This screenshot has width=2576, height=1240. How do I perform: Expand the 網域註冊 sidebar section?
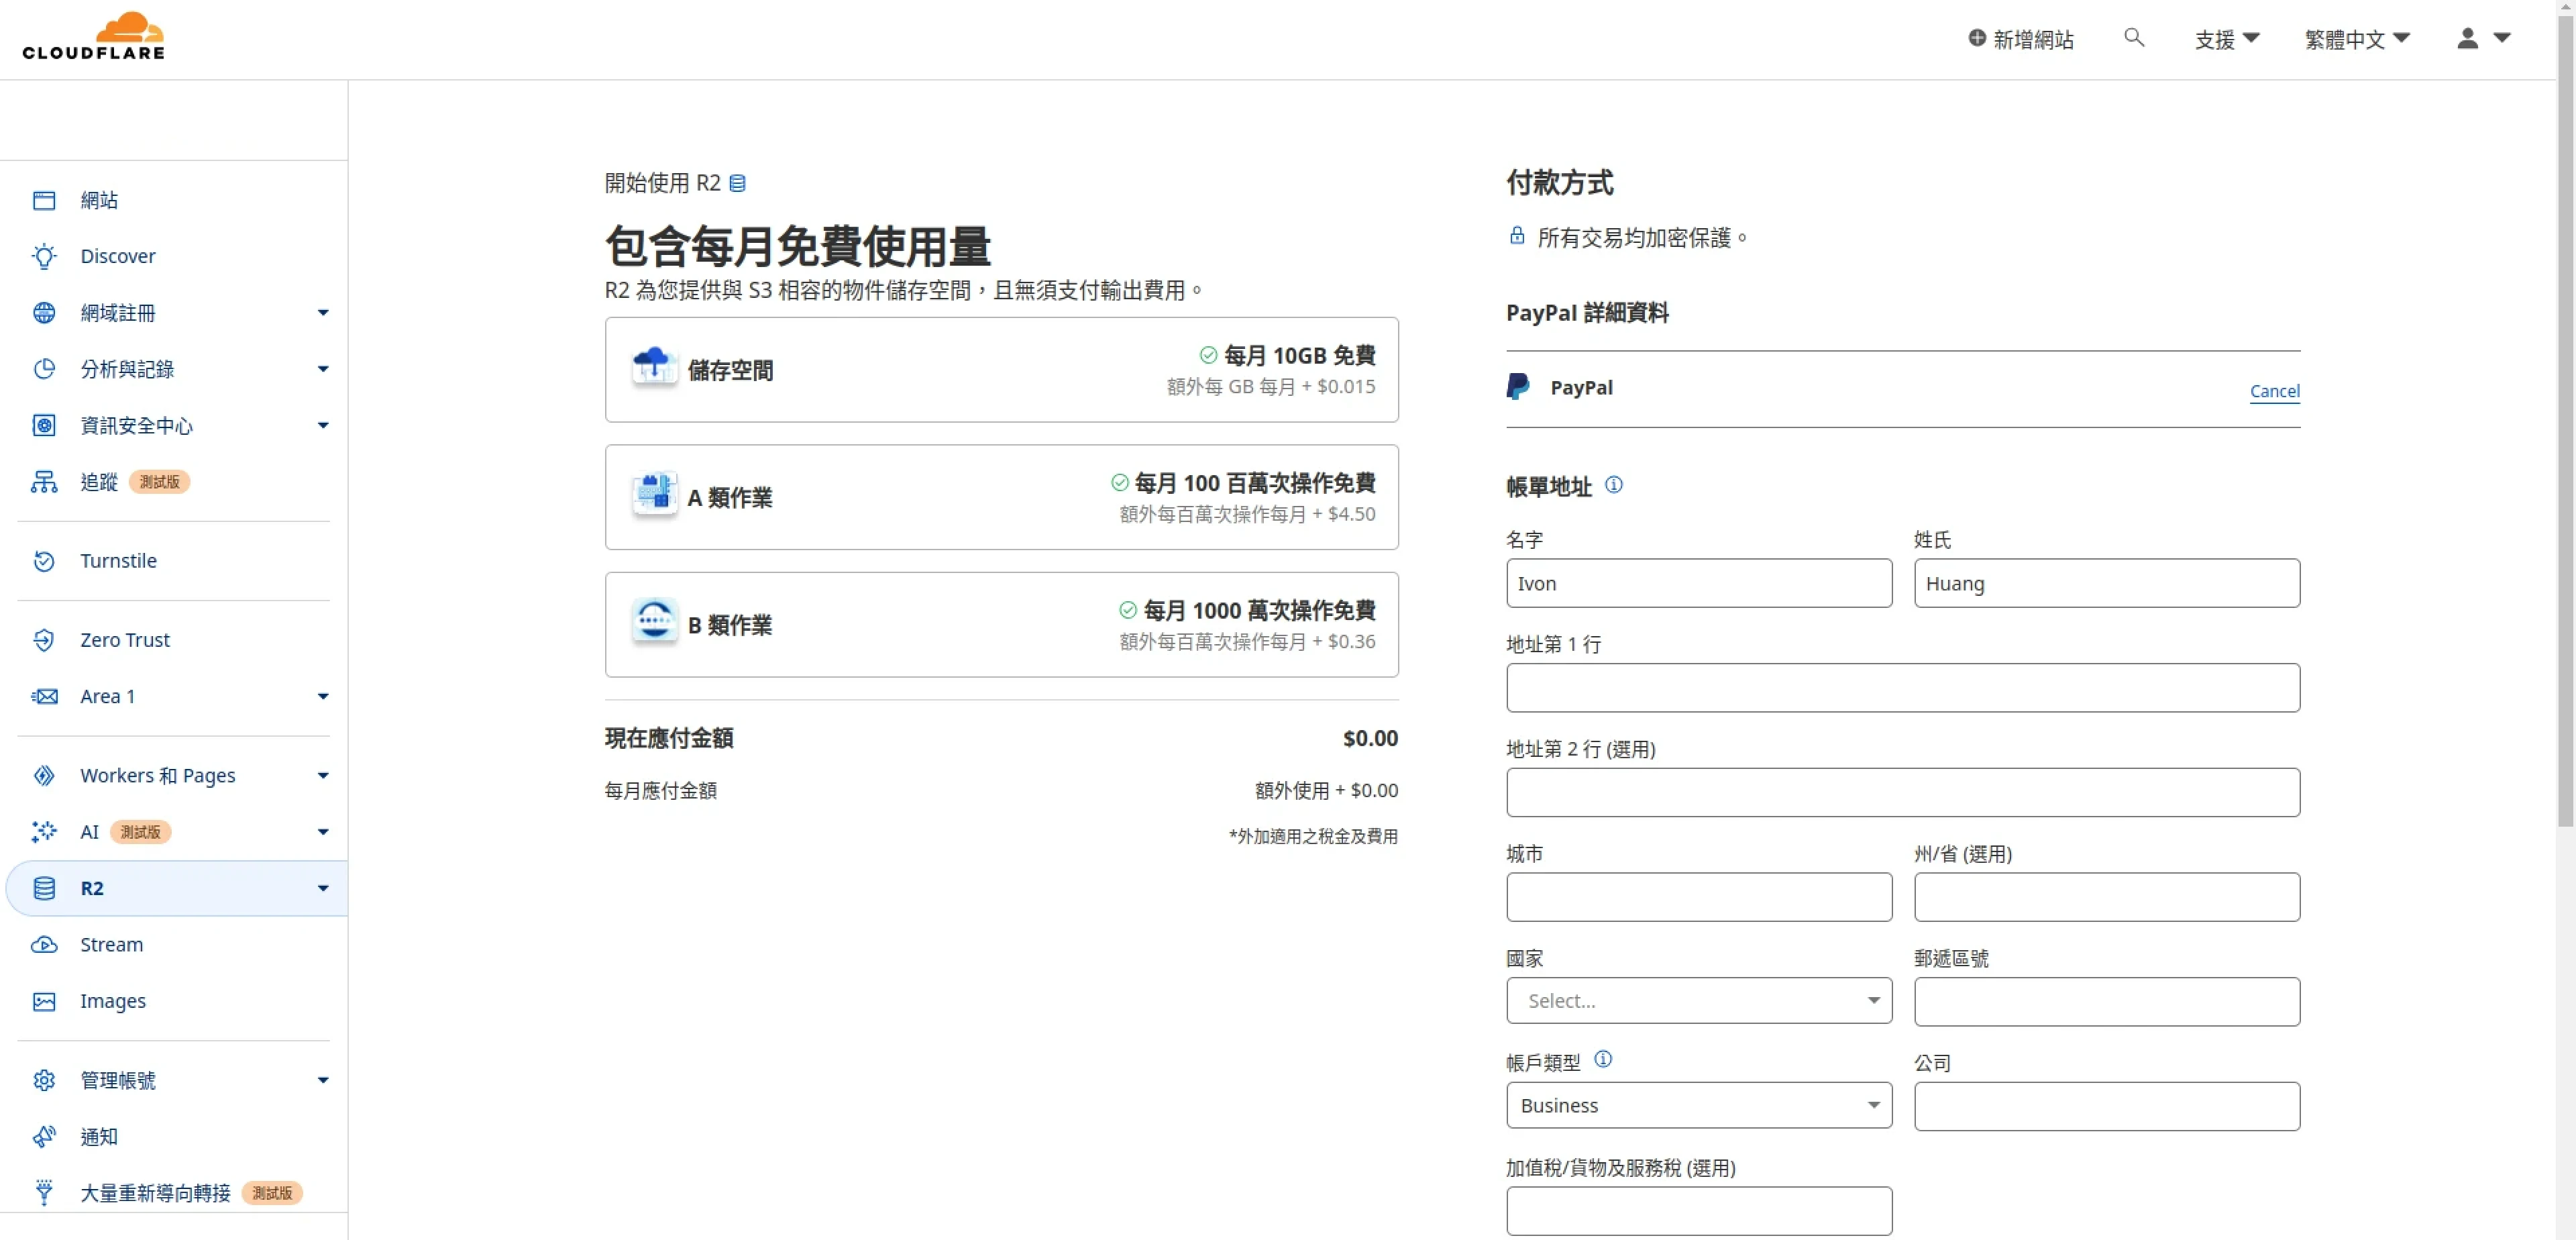[x=117, y=312]
